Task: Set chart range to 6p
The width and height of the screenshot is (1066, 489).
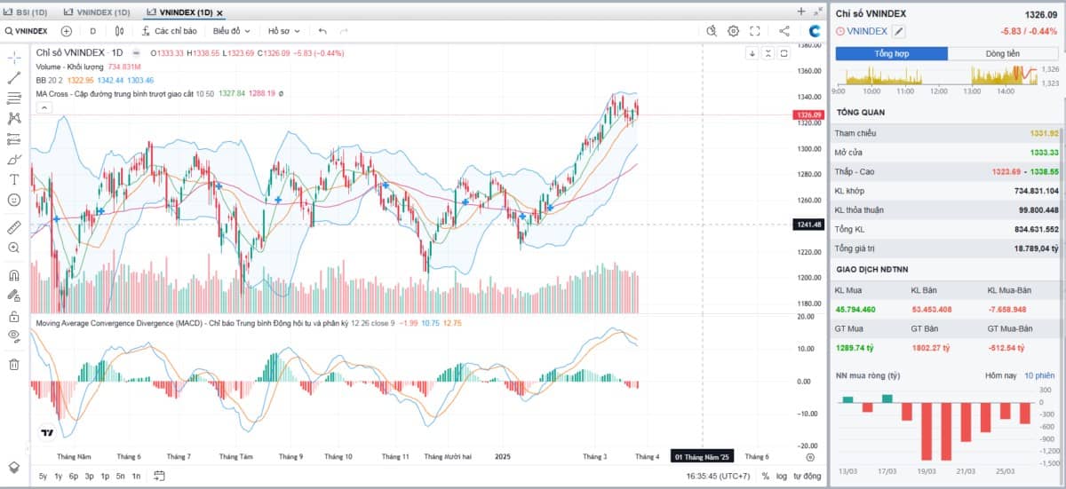Action: point(74,477)
